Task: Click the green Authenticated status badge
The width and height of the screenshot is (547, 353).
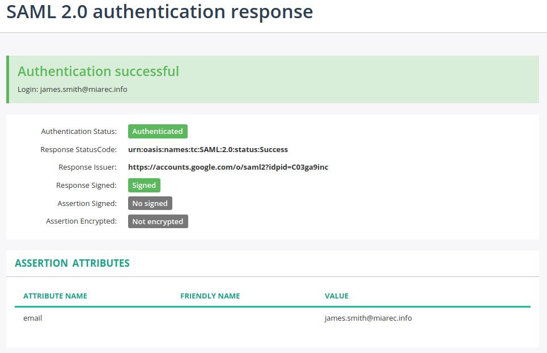Action: pos(158,131)
